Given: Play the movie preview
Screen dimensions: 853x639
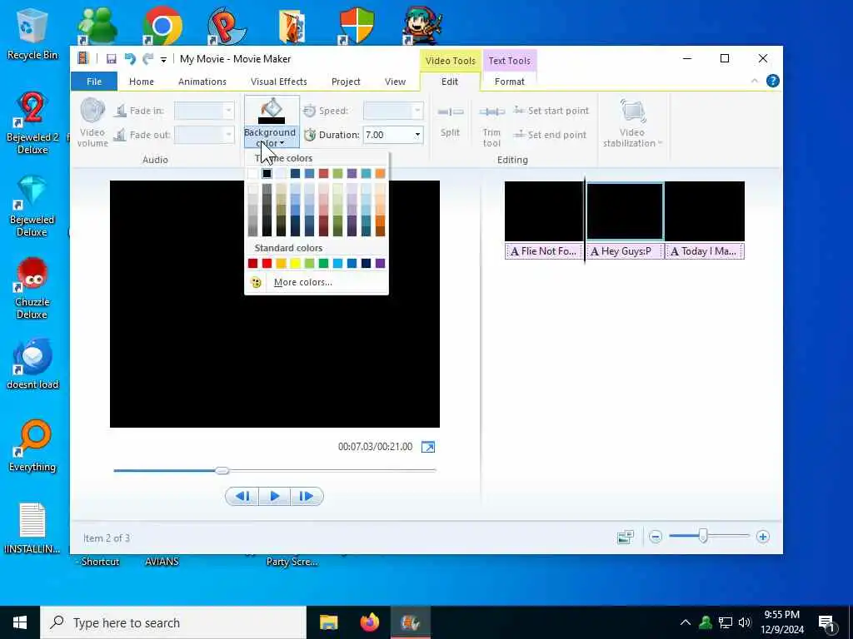Looking at the screenshot, I should tap(275, 496).
